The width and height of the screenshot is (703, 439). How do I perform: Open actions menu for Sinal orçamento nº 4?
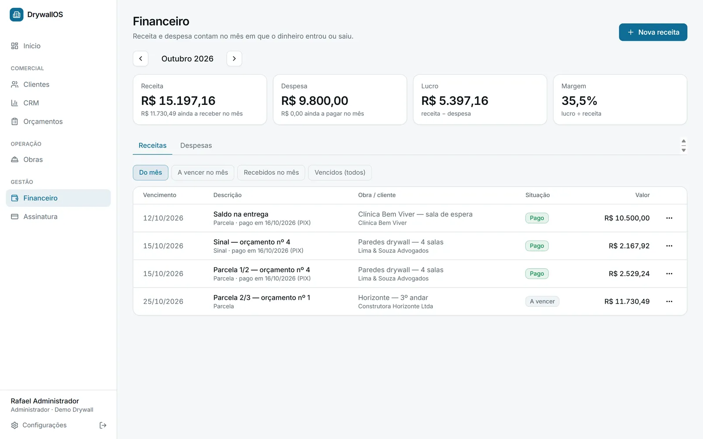[669, 246]
